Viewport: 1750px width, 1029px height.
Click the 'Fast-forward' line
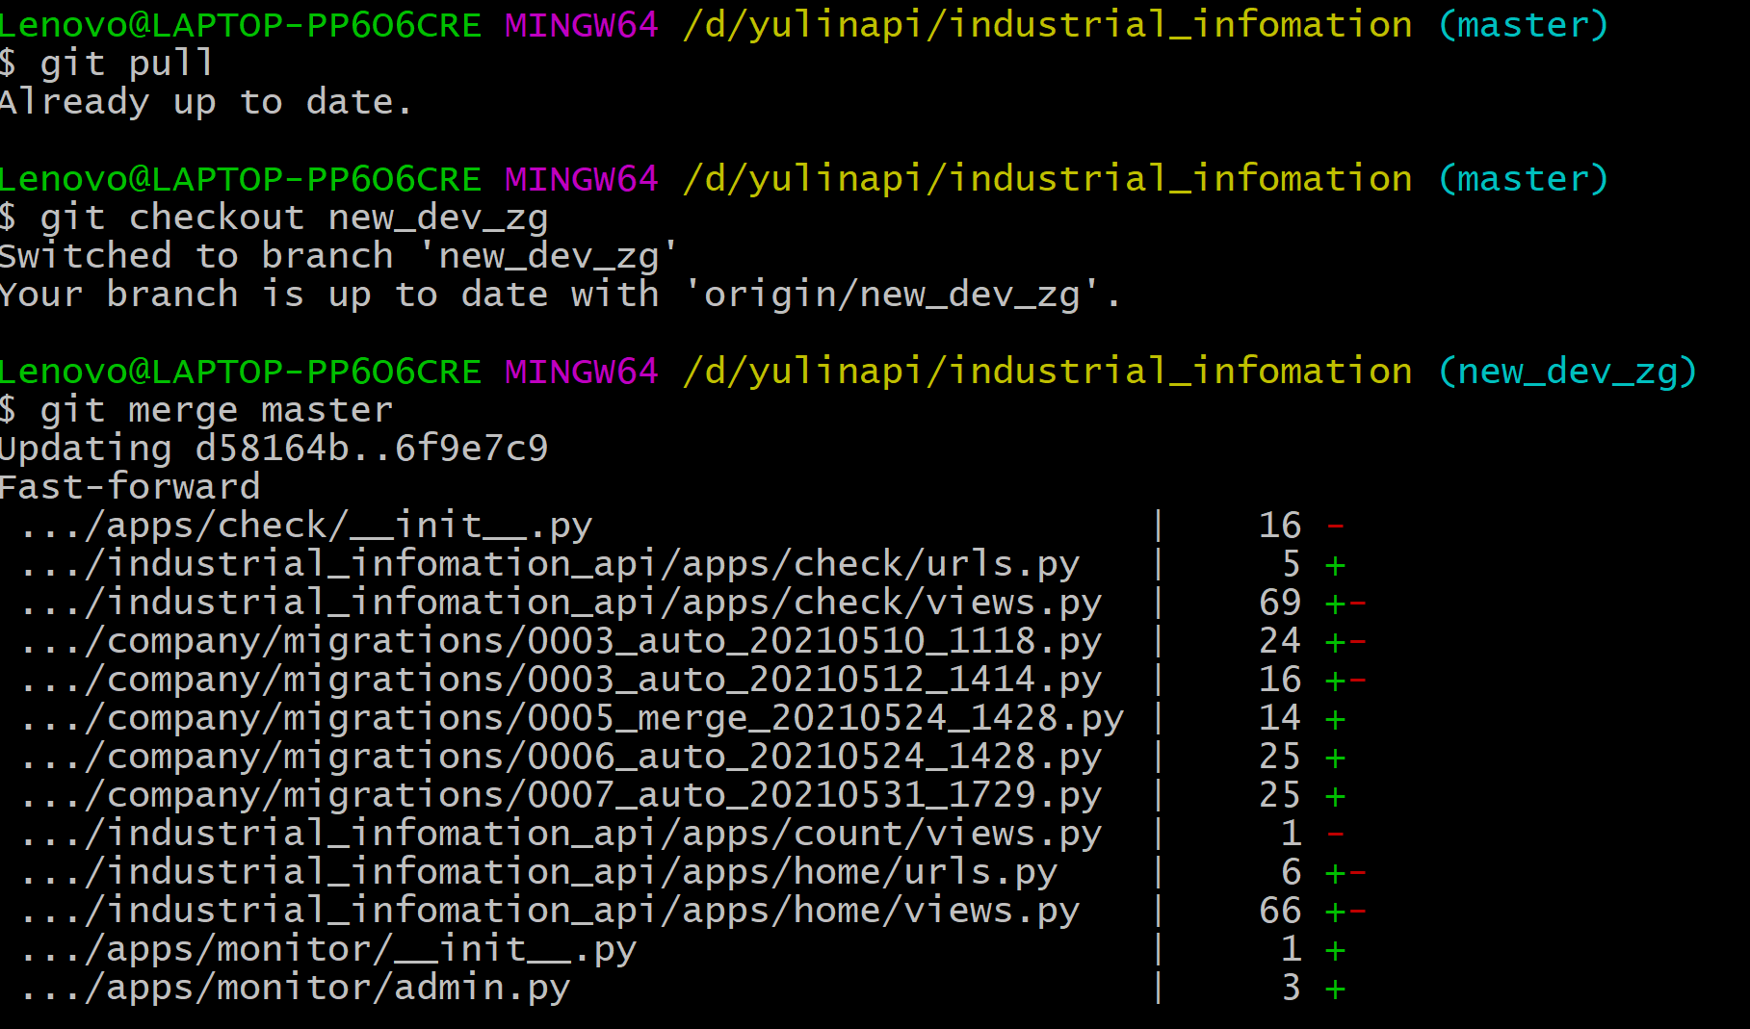coord(129,487)
